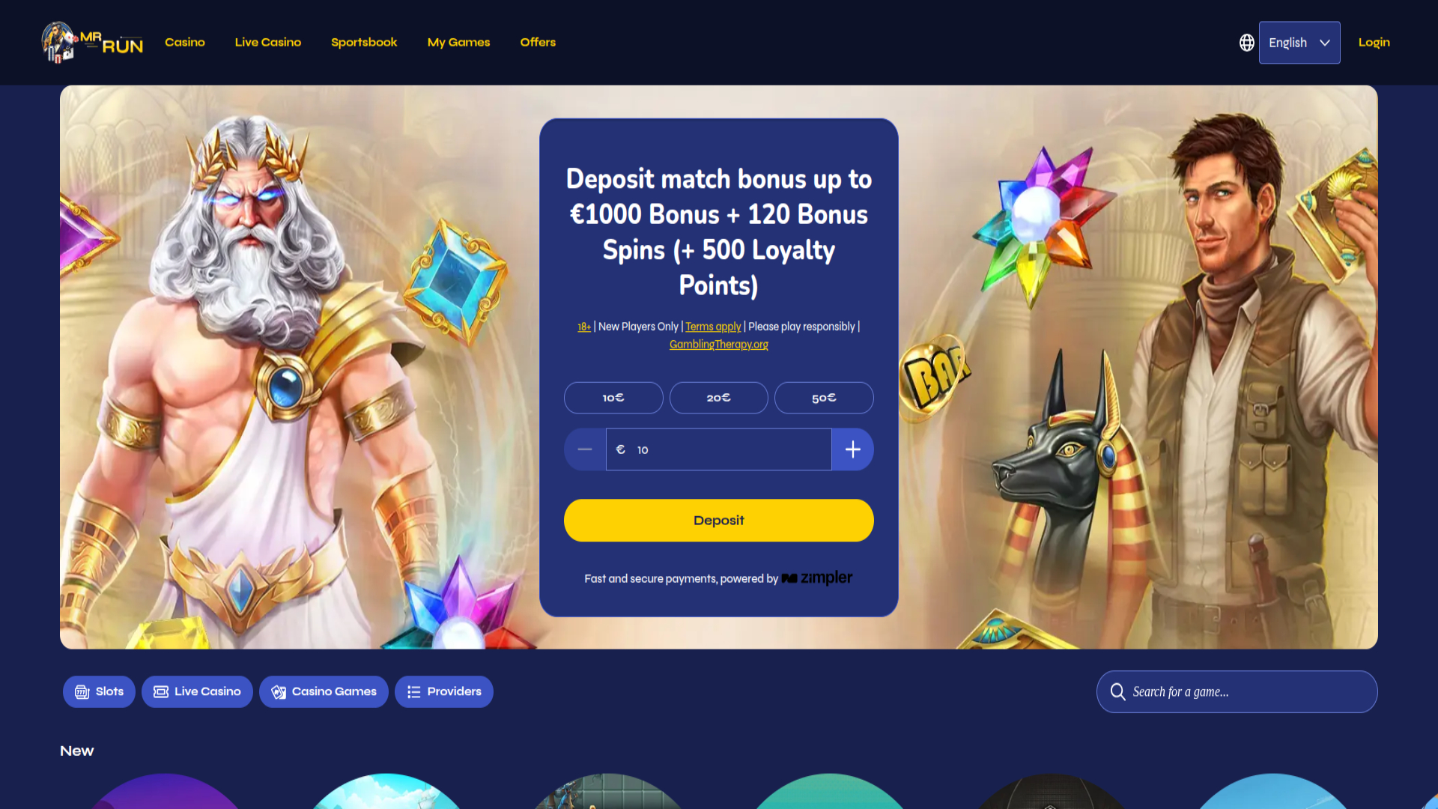Open the Live Casino category chip
This screenshot has width=1438, height=809.
coord(197,691)
